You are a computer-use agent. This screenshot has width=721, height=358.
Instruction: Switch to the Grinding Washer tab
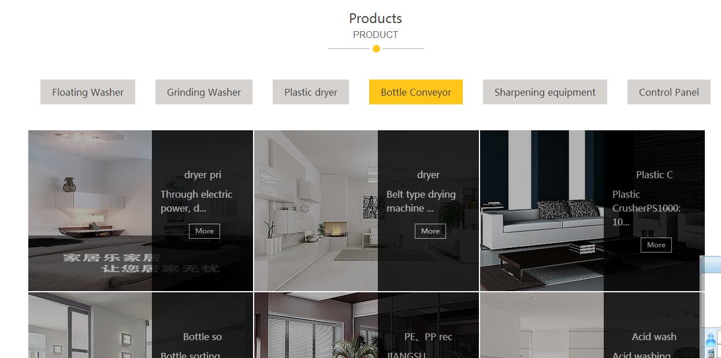point(204,92)
